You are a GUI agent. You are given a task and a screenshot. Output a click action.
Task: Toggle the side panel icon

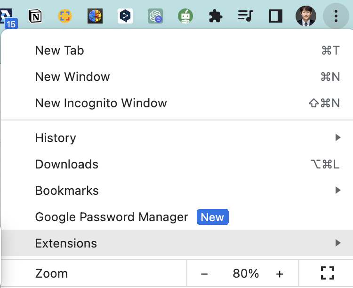275,16
